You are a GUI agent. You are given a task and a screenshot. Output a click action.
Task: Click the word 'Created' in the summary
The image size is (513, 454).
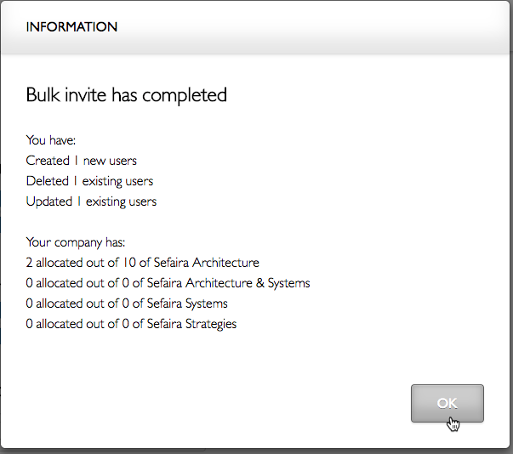[x=48, y=161]
